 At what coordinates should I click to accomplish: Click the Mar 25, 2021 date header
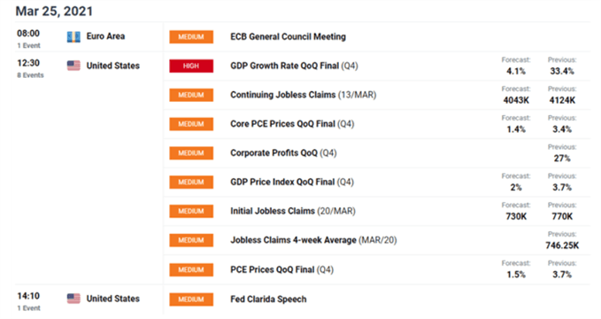pos(54,12)
